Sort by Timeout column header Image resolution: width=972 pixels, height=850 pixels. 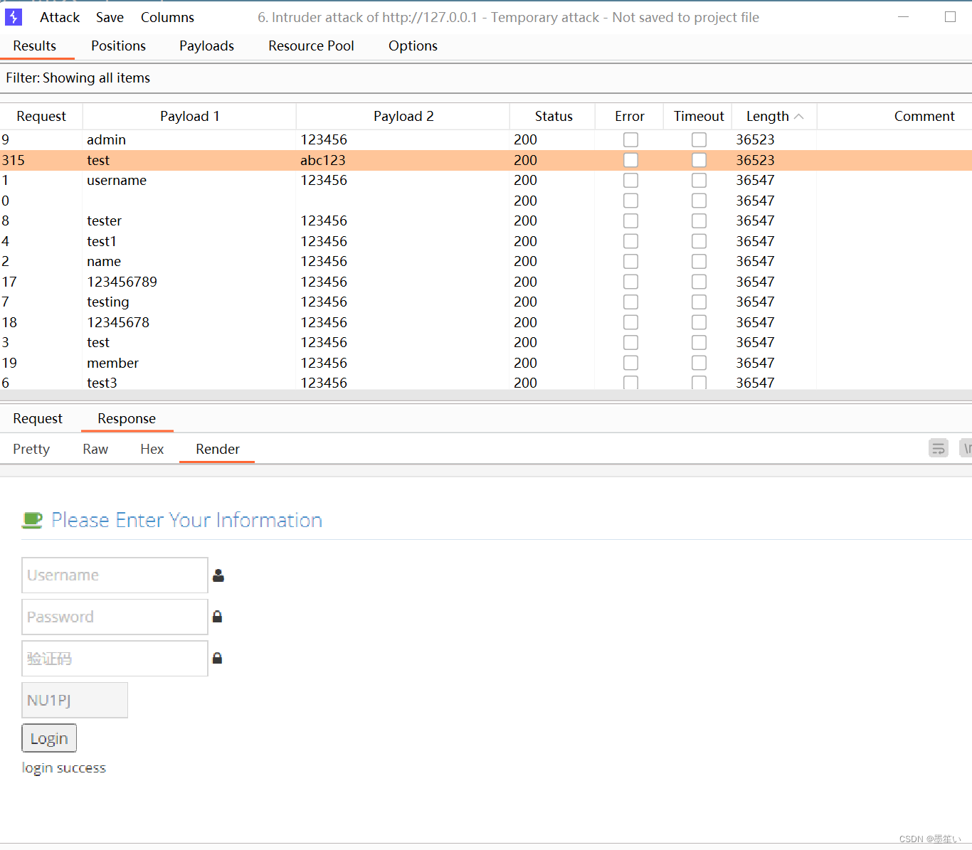(x=699, y=117)
